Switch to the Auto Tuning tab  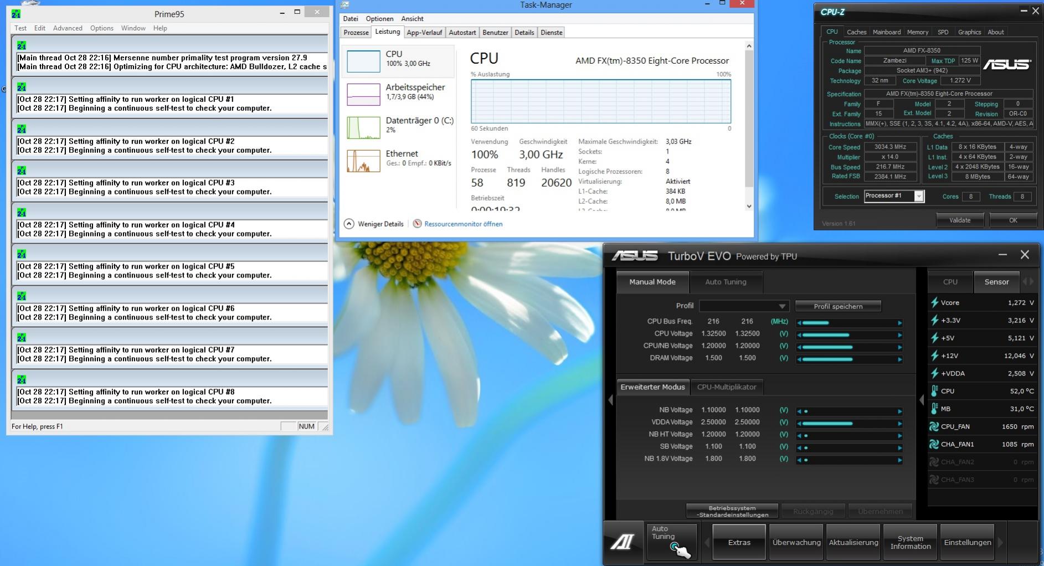tap(726, 282)
